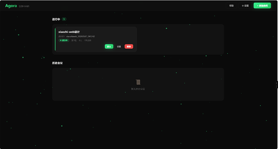Click the green 进行中 status badge on the card
Viewport: 278px width, 149px height.
(64, 40)
